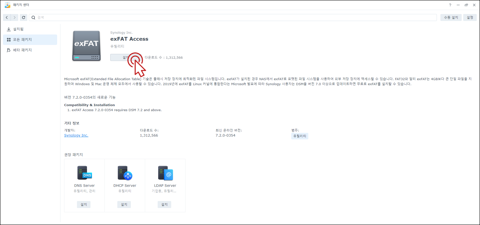Select 베타 패키지 in the sidebar

coord(30,50)
